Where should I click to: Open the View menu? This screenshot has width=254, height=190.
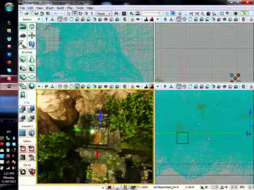(x=40, y=8)
